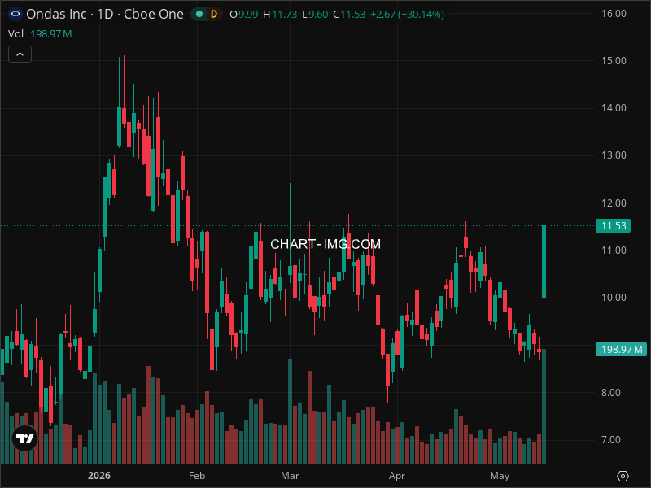Screen dimensions: 651x488
Task: Collapse the indicator legend with the chevron
Action: coord(20,54)
